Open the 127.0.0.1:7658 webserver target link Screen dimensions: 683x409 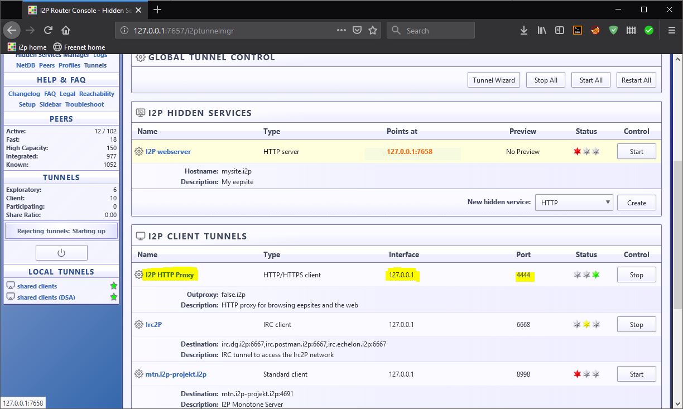tap(410, 151)
